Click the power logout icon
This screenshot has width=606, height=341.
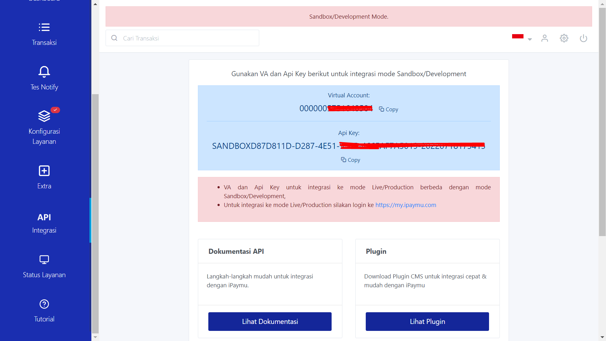click(x=583, y=38)
